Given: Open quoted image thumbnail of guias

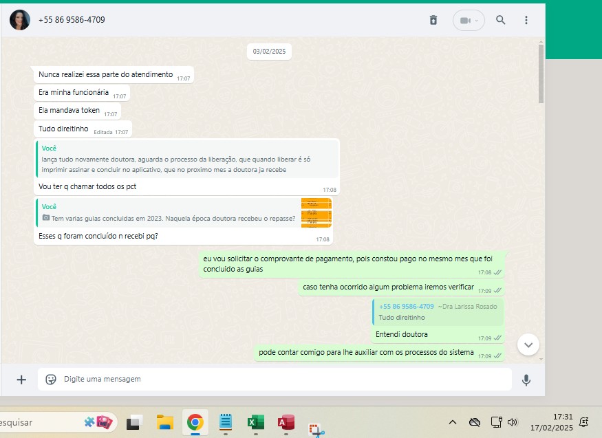Looking at the screenshot, I should click(316, 213).
